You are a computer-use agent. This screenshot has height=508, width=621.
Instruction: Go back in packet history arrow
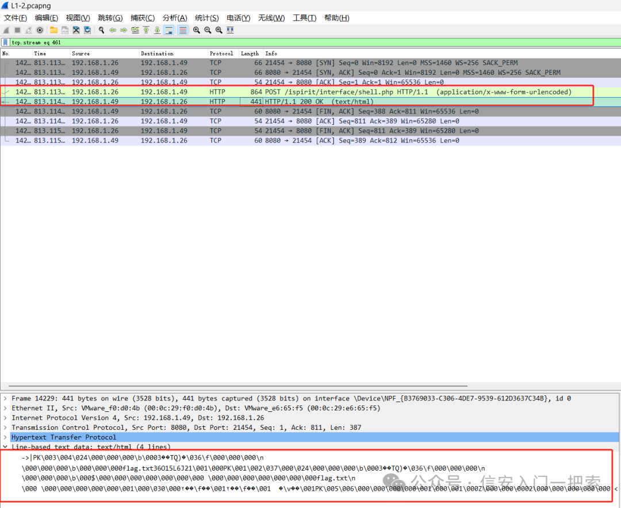coord(113,30)
